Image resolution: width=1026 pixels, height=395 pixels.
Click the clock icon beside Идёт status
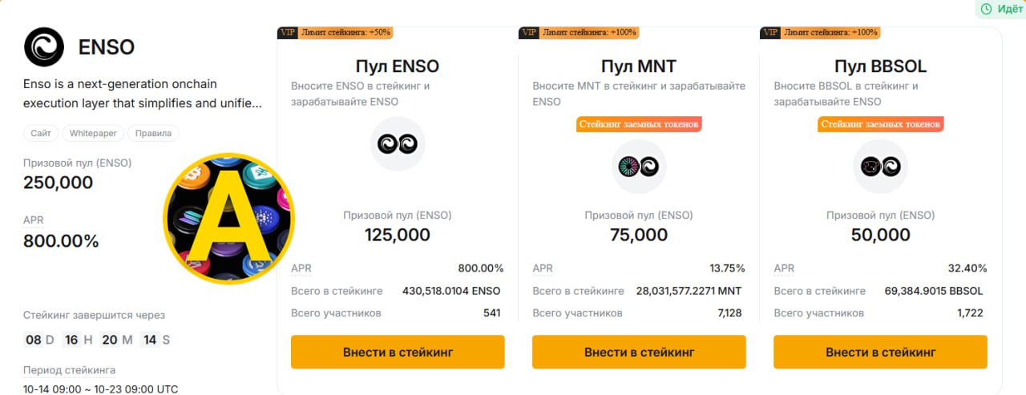tap(986, 9)
